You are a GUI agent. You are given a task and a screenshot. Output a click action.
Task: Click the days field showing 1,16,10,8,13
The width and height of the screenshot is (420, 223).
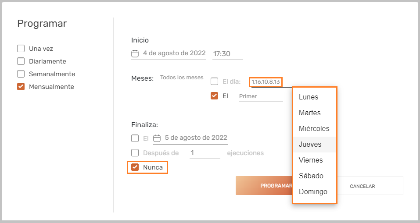[266, 82]
